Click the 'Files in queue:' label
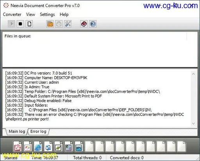The image size is (200, 161). 18,36
